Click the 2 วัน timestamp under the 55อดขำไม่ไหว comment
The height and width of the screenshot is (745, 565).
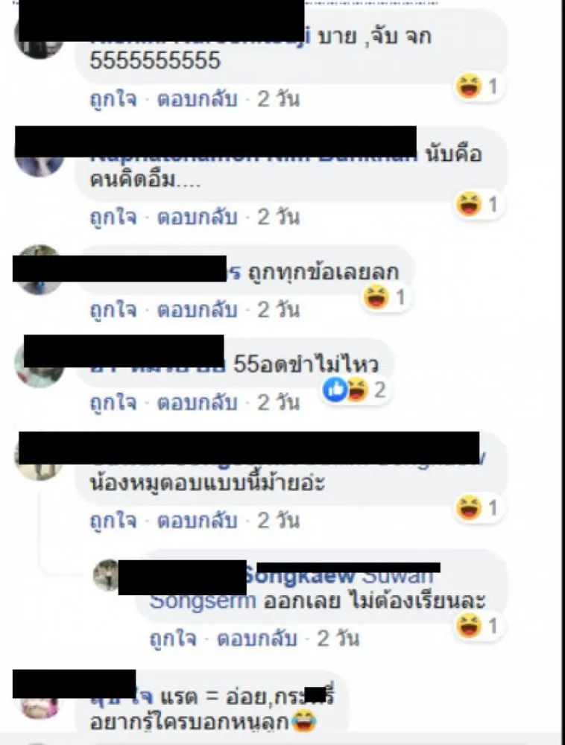point(279,402)
